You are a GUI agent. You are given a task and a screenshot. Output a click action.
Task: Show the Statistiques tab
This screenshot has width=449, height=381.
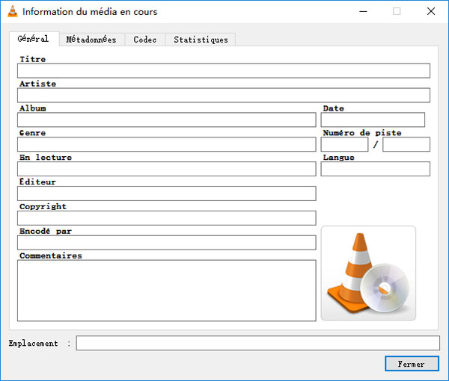201,40
